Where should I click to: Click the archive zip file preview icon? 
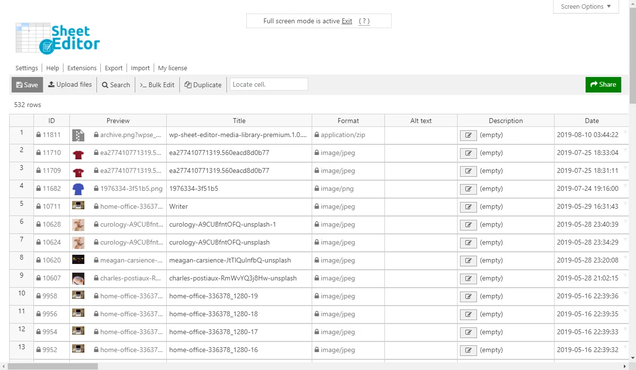pyautogui.click(x=78, y=135)
